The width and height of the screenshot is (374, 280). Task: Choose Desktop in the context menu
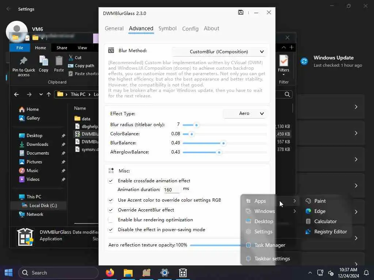[x=271, y=221]
